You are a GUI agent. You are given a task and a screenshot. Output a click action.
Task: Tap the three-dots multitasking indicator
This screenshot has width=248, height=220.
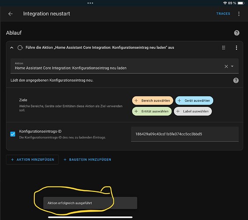(90, 3)
